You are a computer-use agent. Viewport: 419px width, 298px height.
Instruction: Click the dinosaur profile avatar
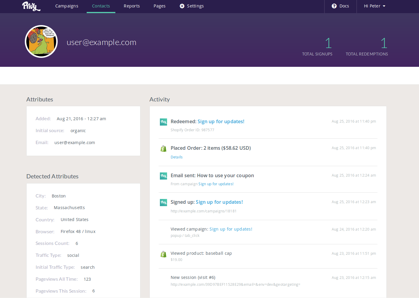tap(41, 41)
